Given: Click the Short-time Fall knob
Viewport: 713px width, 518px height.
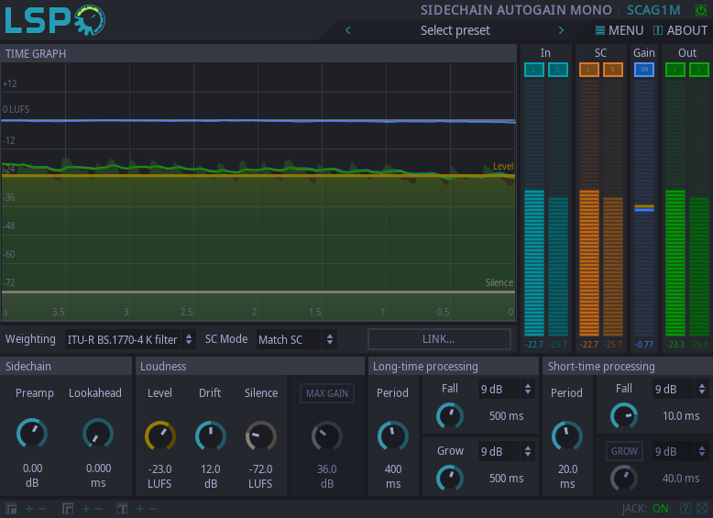Looking at the screenshot, I should 624,415.
